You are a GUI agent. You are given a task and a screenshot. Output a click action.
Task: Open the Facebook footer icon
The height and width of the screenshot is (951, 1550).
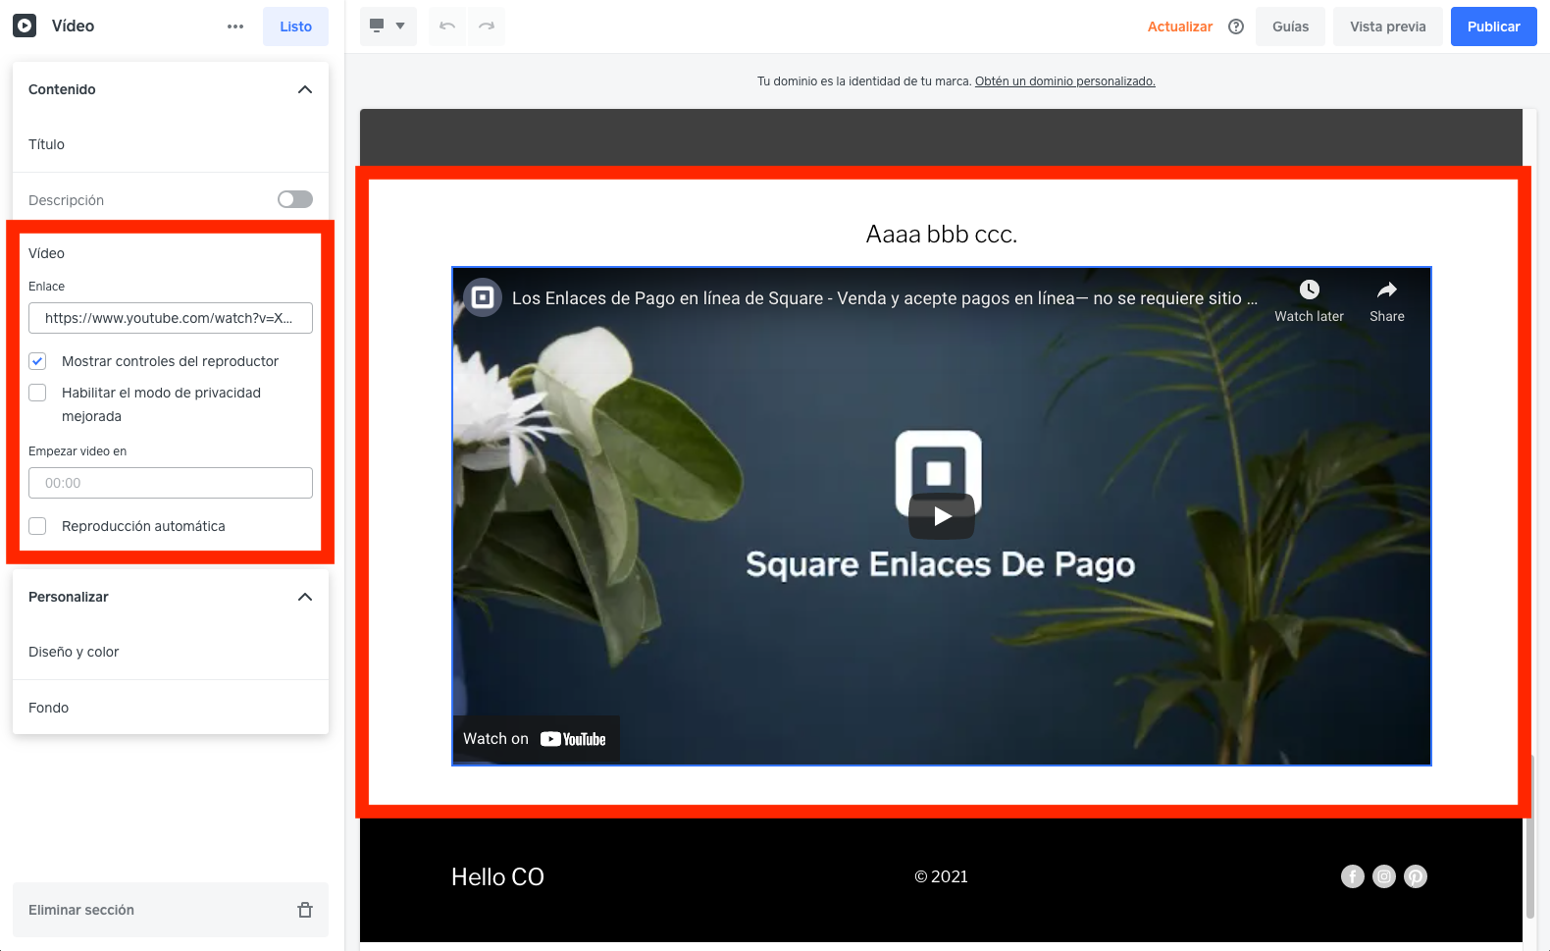pyautogui.click(x=1353, y=876)
